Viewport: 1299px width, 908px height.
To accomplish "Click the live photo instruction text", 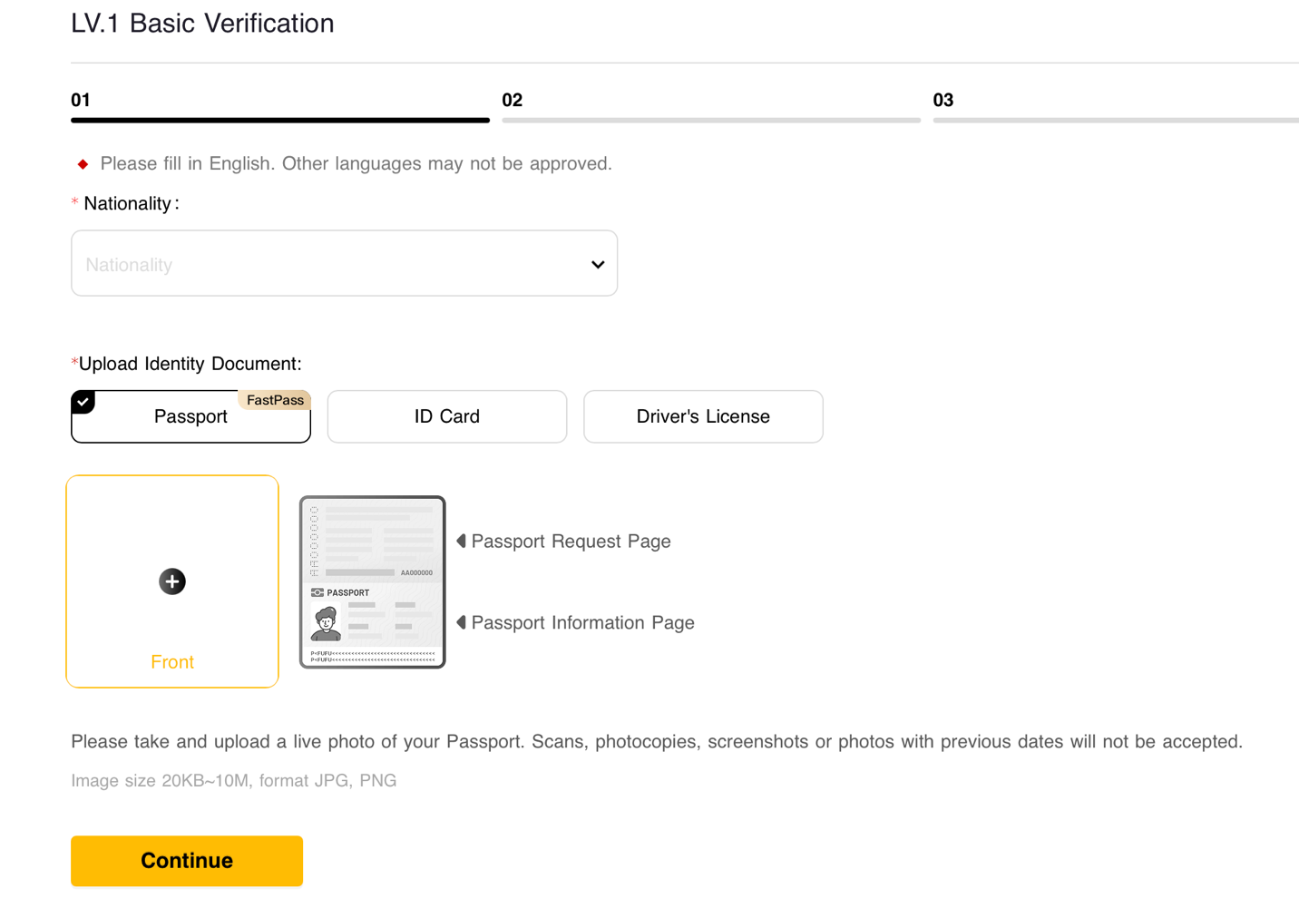I will (657, 742).
